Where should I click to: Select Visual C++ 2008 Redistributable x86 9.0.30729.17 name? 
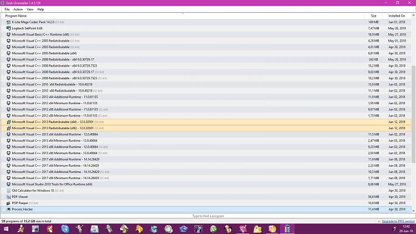pos(53,72)
